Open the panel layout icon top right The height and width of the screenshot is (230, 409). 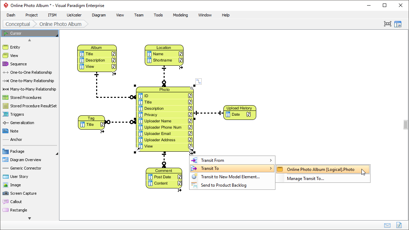tap(398, 24)
